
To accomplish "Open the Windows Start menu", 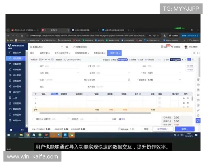I will click(9, 135).
